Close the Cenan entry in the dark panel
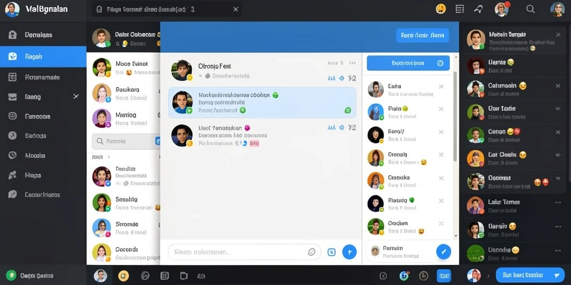571x285 pixels. 558,131
